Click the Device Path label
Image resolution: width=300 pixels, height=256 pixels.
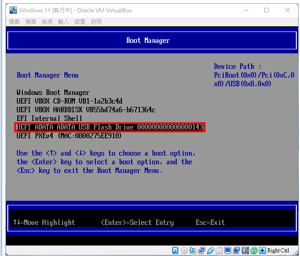pyautogui.click(x=237, y=66)
